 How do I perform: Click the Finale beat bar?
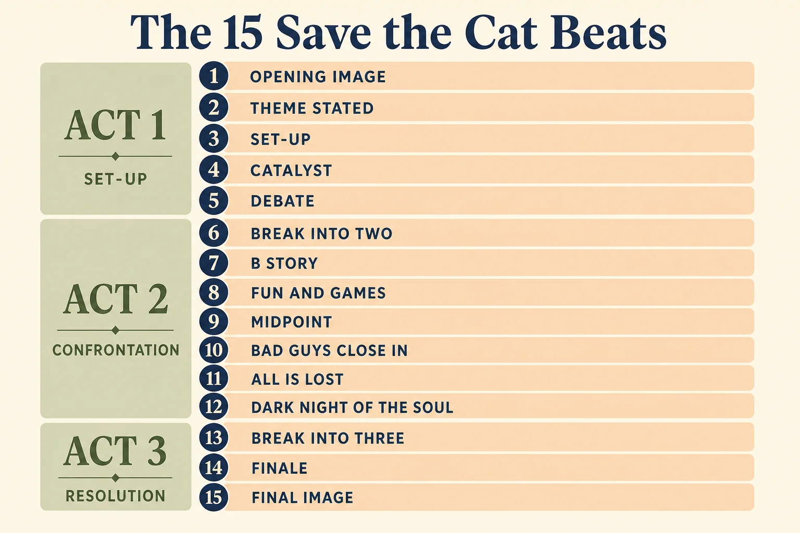click(477, 467)
